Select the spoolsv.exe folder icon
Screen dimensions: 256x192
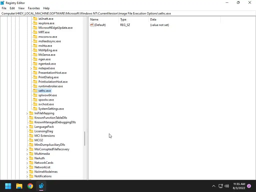tap(35, 99)
